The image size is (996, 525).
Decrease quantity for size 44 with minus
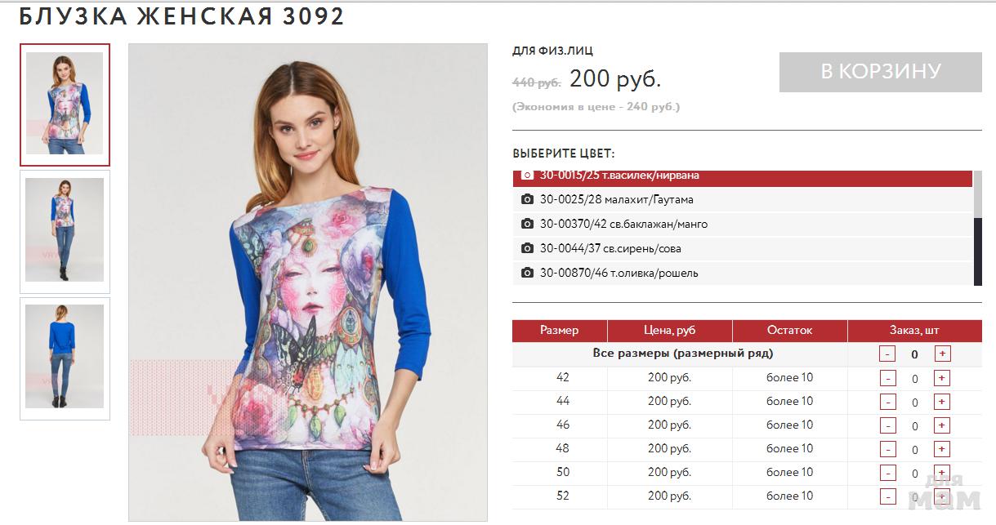(x=888, y=402)
